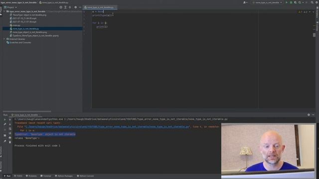319x179 pixels.
Task: Close the editor tab
Action: coord(116,7)
